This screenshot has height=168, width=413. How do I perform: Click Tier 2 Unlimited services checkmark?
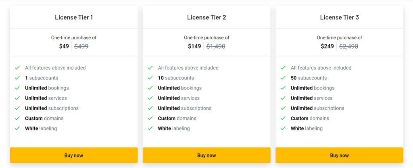pos(150,98)
